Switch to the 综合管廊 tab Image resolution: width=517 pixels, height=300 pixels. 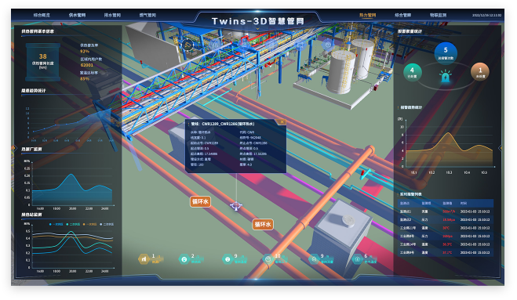(x=403, y=15)
